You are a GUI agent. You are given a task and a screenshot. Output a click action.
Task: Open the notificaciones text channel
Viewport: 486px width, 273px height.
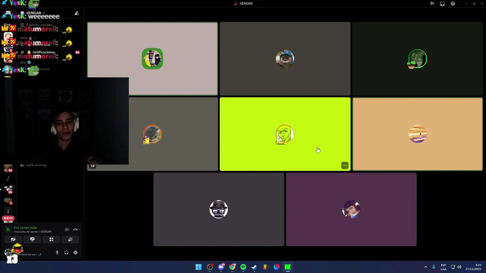click(44, 52)
